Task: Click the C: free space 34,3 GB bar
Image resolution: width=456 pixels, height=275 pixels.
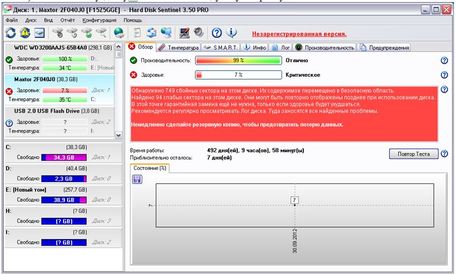Action: (64, 158)
